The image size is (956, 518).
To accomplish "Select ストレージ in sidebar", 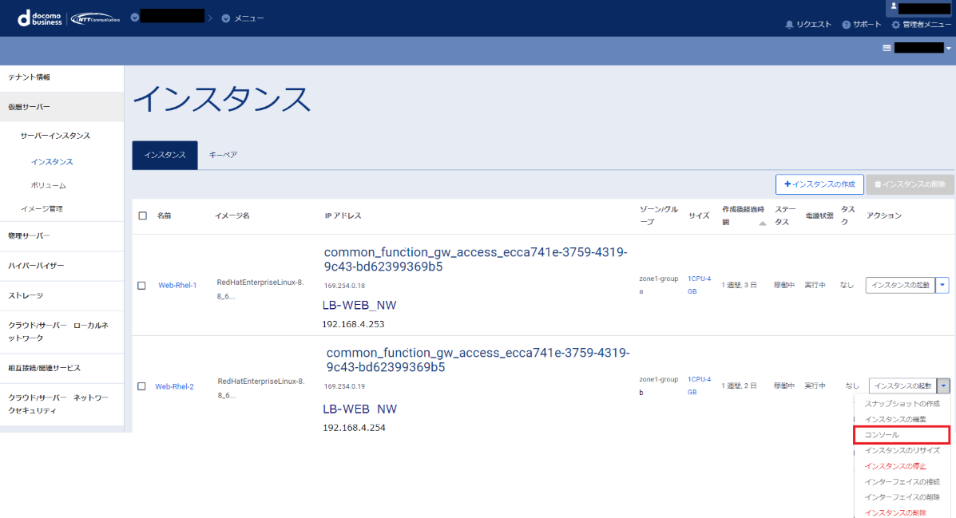I will click(61, 295).
